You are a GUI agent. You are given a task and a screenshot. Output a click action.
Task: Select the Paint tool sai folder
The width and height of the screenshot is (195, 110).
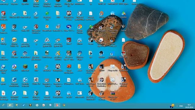(25, 15)
